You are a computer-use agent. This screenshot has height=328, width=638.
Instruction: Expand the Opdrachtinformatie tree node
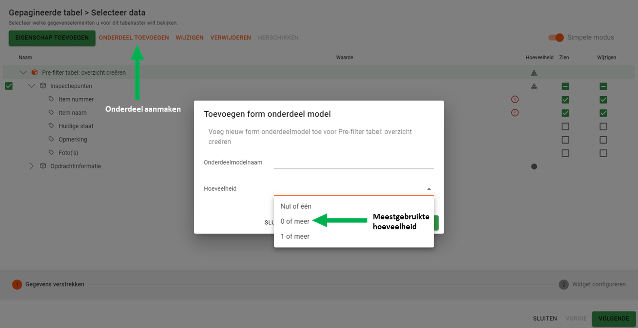tap(32, 166)
